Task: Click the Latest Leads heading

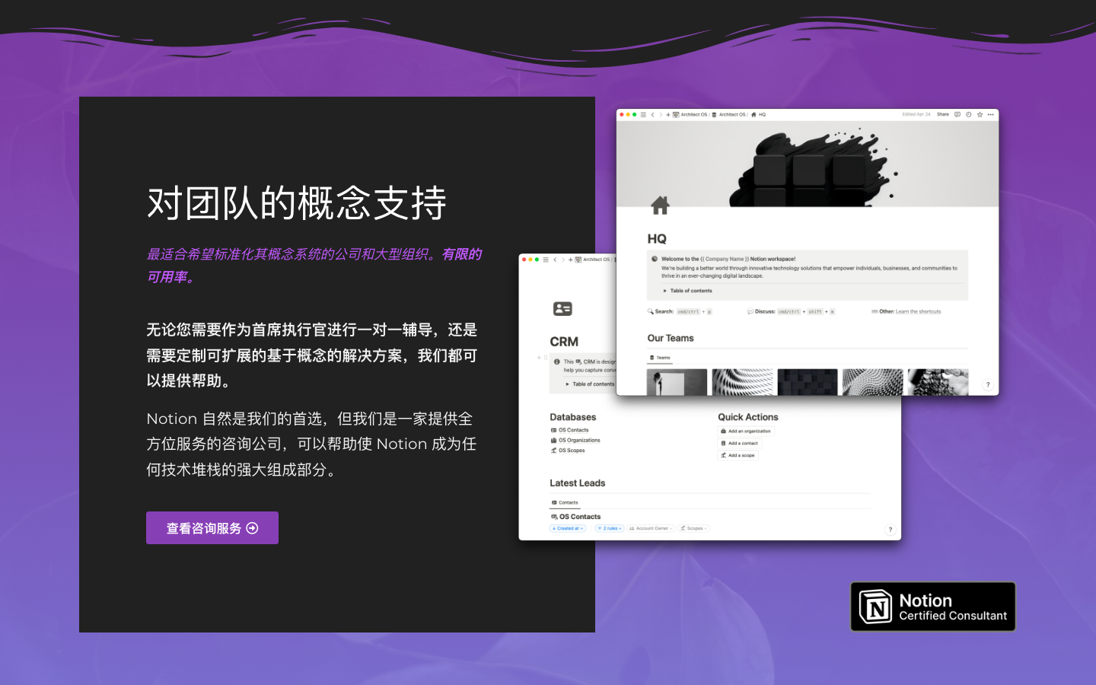Action: click(x=578, y=483)
